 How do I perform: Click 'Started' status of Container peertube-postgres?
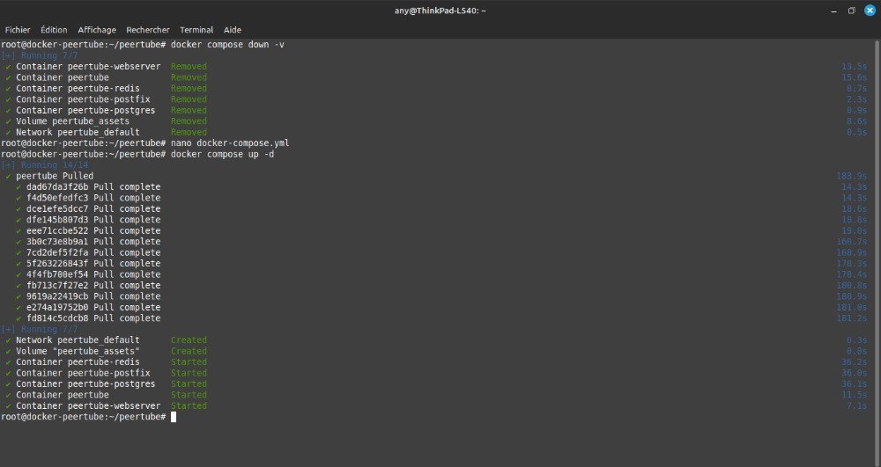click(x=189, y=384)
